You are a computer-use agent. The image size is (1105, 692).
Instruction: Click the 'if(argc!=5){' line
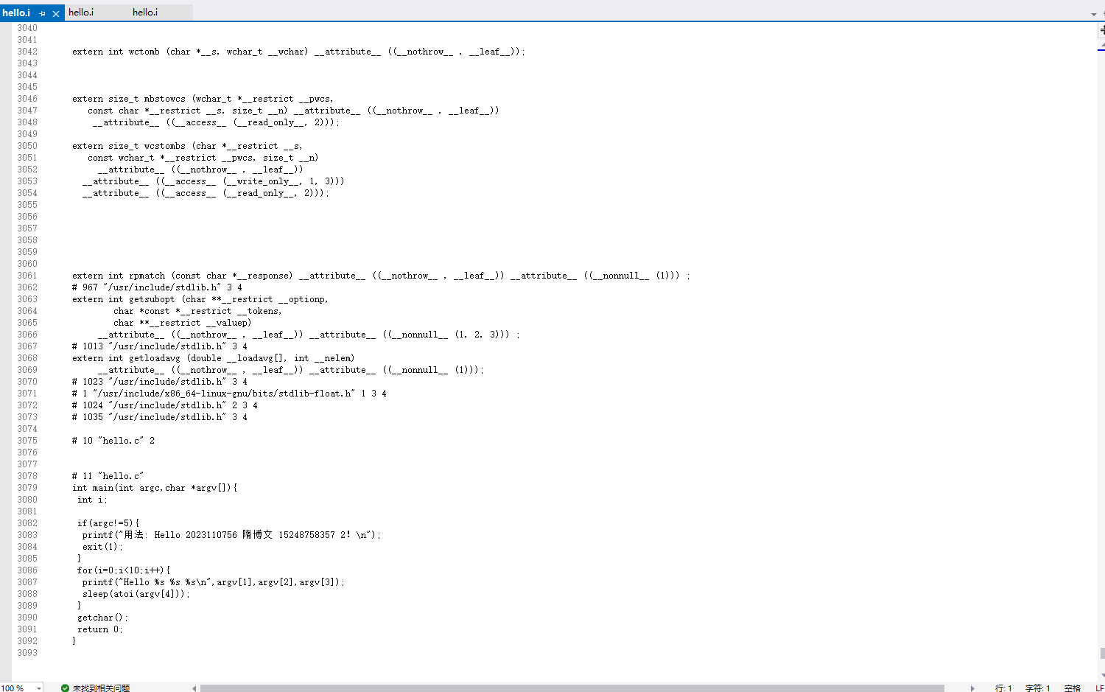click(x=108, y=523)
